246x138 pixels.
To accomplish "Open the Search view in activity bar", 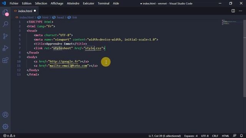I will coord(5,24).
